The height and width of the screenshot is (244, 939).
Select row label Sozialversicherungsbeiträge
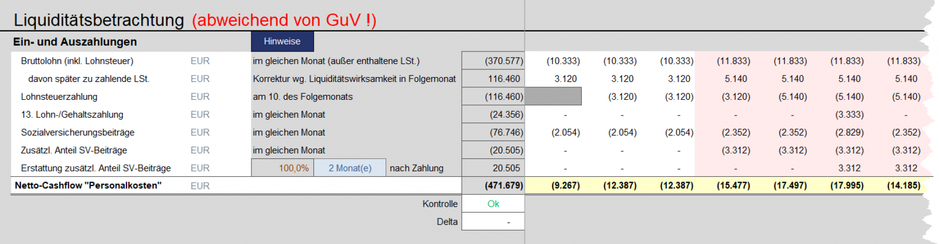coord(78,133)
